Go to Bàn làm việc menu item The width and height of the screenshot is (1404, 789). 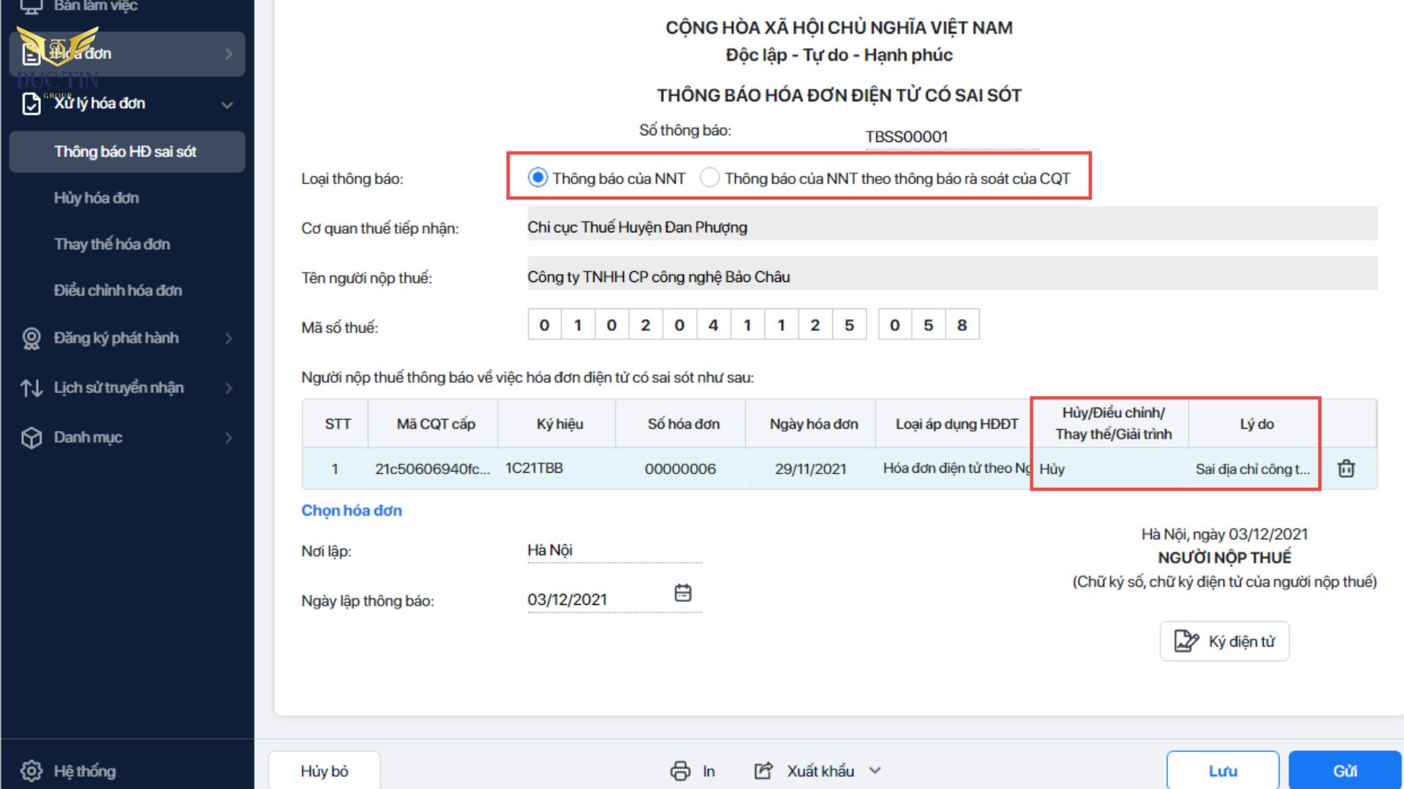point(95,6)
